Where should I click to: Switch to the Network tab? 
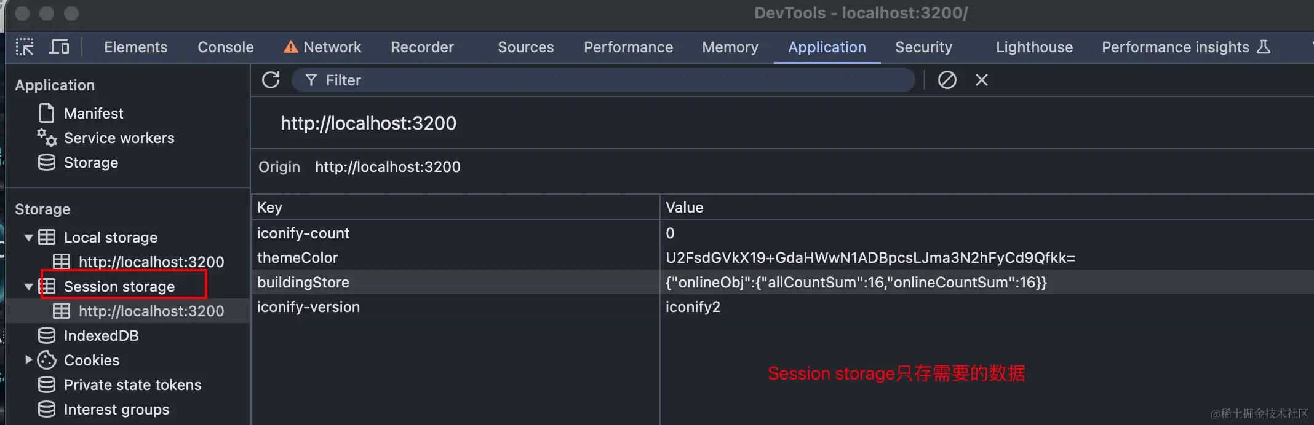(332, 47)
